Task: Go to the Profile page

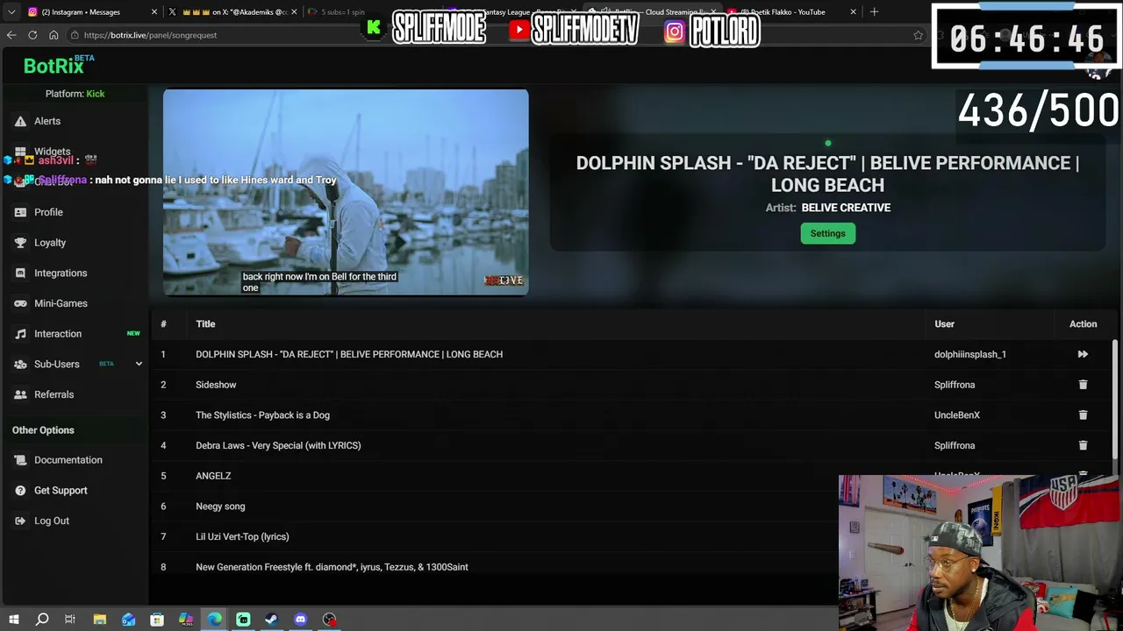Action: (x=48, y=212)
